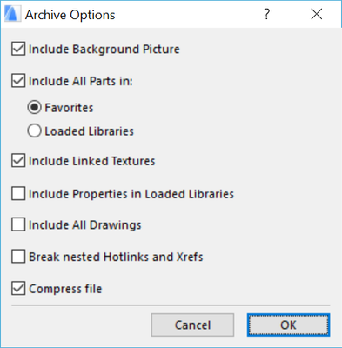Click the Include All Drawings label text
342x348 pixels.
(85, 225)
